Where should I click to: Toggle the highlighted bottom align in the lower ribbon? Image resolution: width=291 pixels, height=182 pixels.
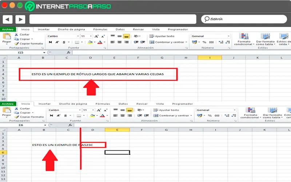coord(129,110)
